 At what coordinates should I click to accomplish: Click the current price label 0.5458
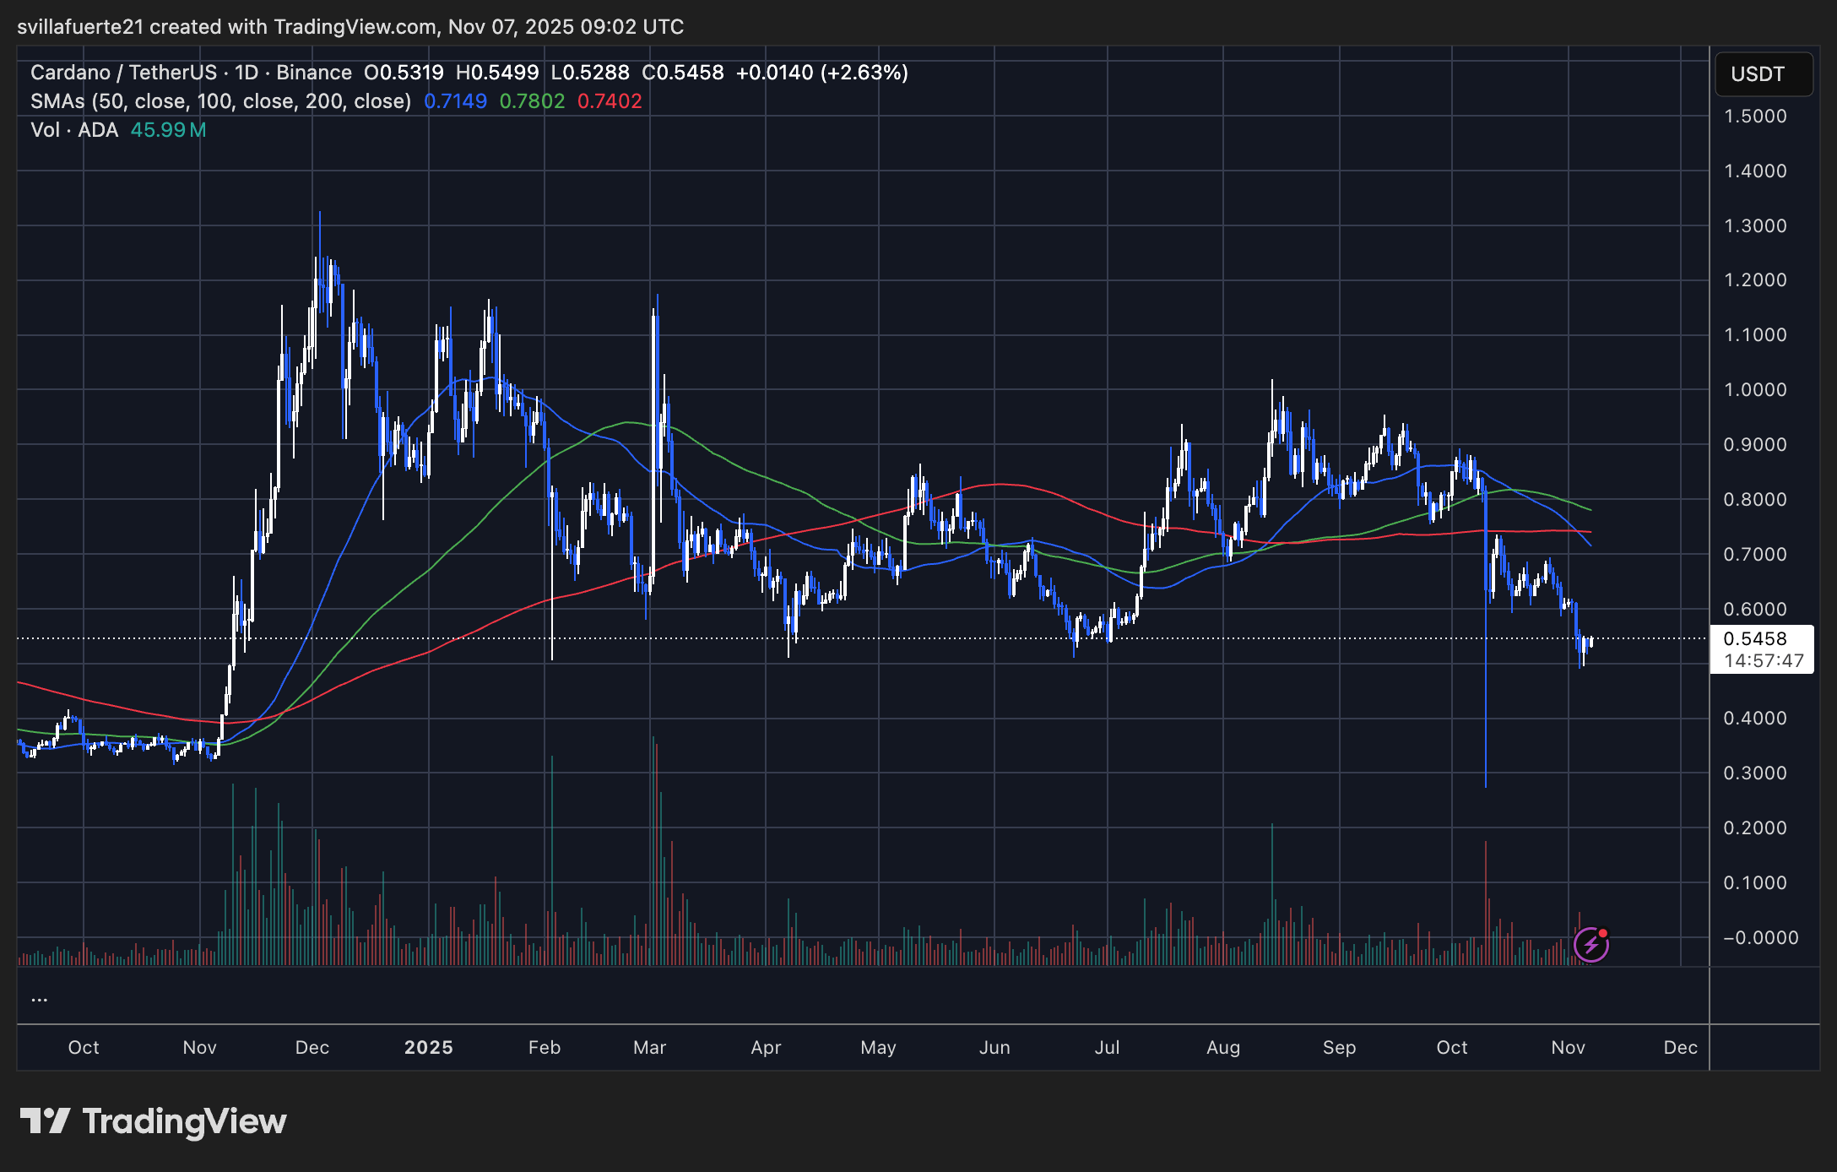coord(1755,639)
